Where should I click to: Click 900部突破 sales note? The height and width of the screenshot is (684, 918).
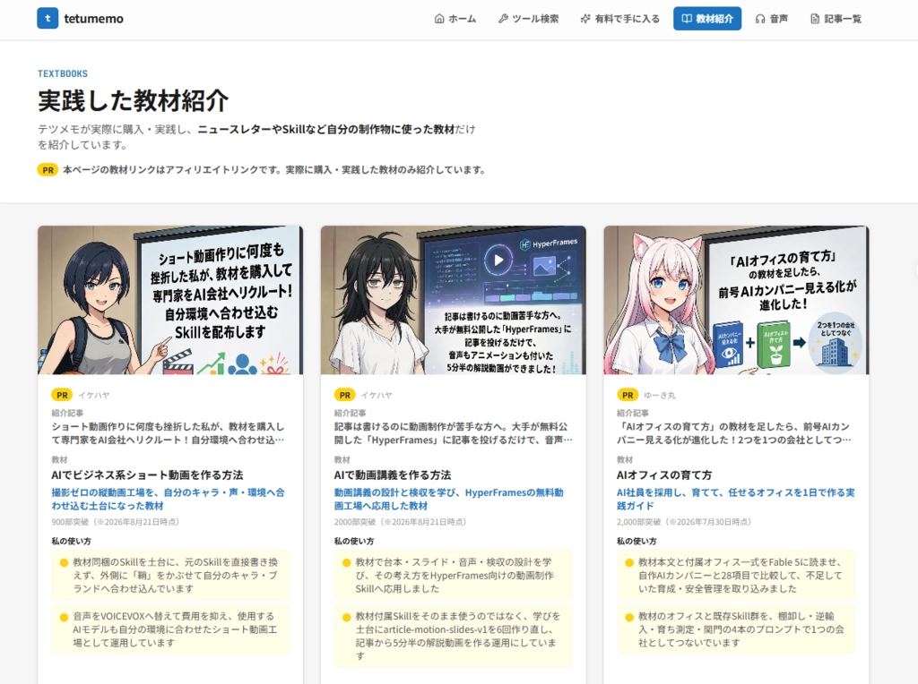(x=116, y=522)
